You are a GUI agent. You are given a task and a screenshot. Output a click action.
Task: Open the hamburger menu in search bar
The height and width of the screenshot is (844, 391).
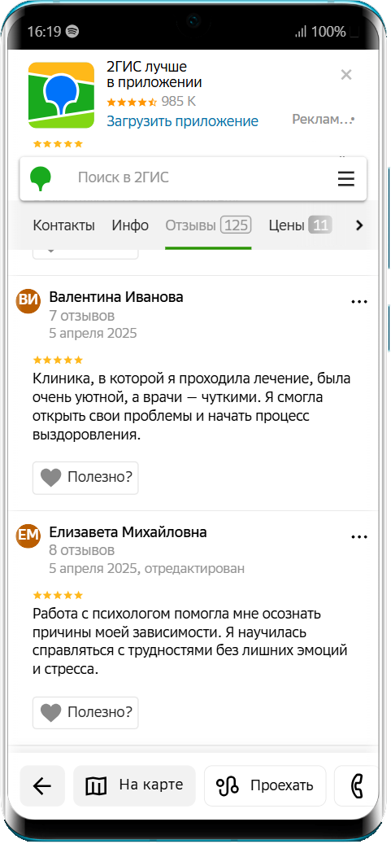coord(346,178)
